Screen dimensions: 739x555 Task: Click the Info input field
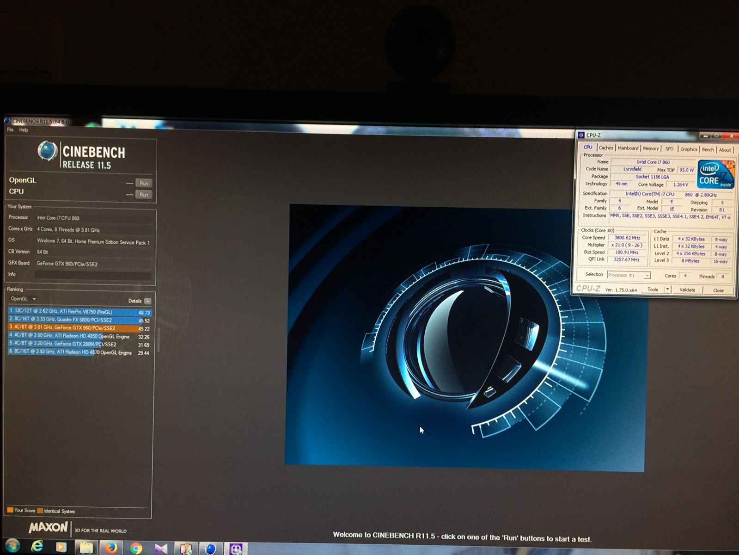93,275
